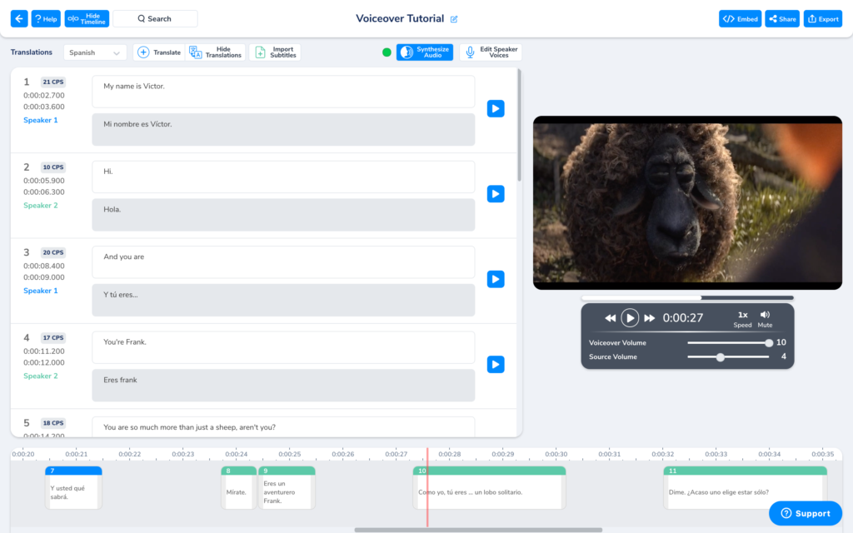Navigate back with the arrow icon
Viewport: 853px width, 533px height.
click(17, 17)
